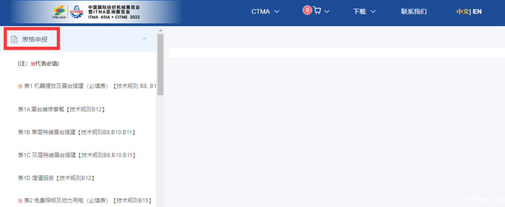505x207 pixels.
Task: Expand the cart dropdown arrow
Action: pyautogui.click(x=327, y=12)
